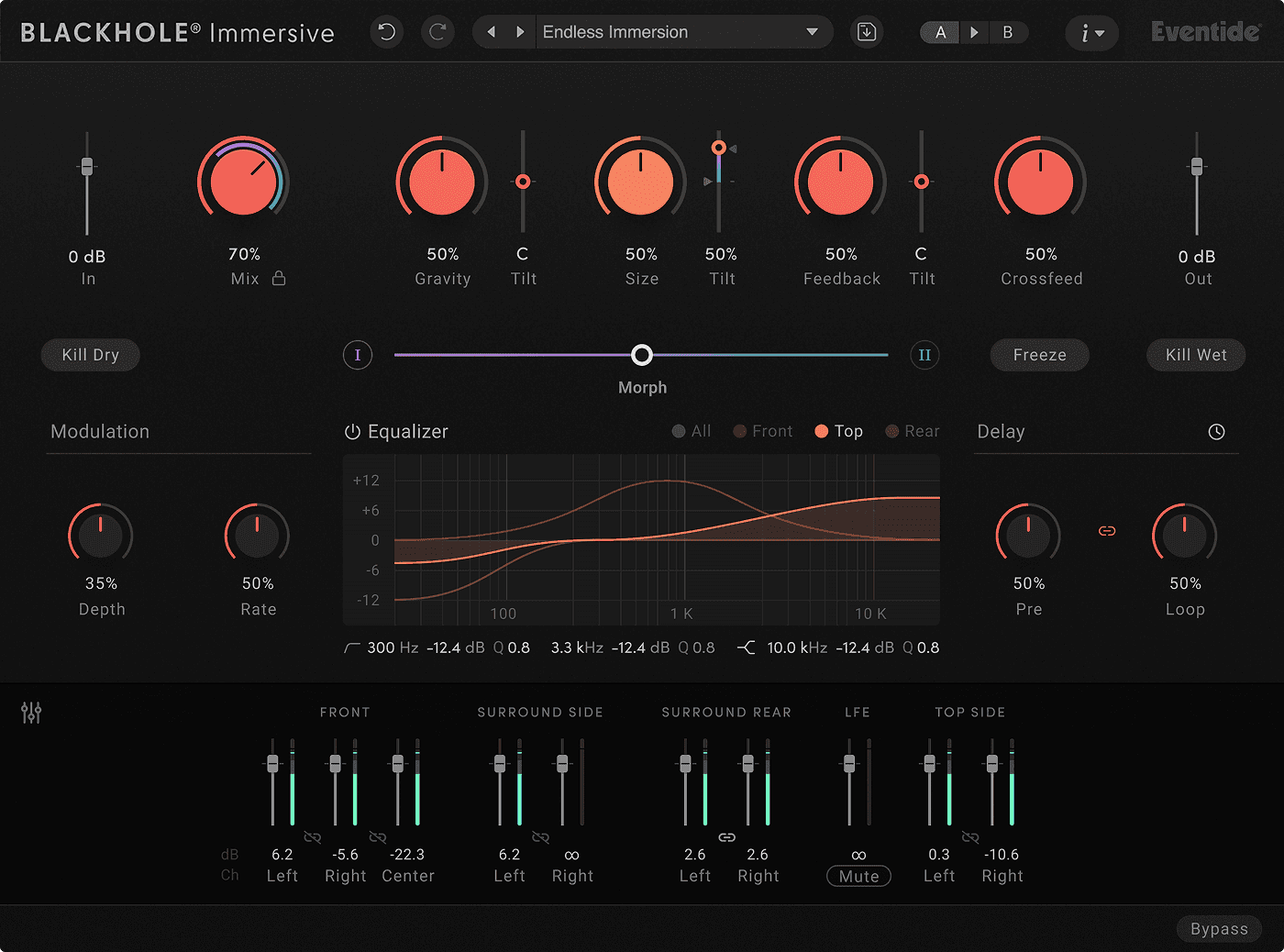1284x952 pixels.
Task: Click the Crossfeed knob
Action: [x=1041, y=182]
